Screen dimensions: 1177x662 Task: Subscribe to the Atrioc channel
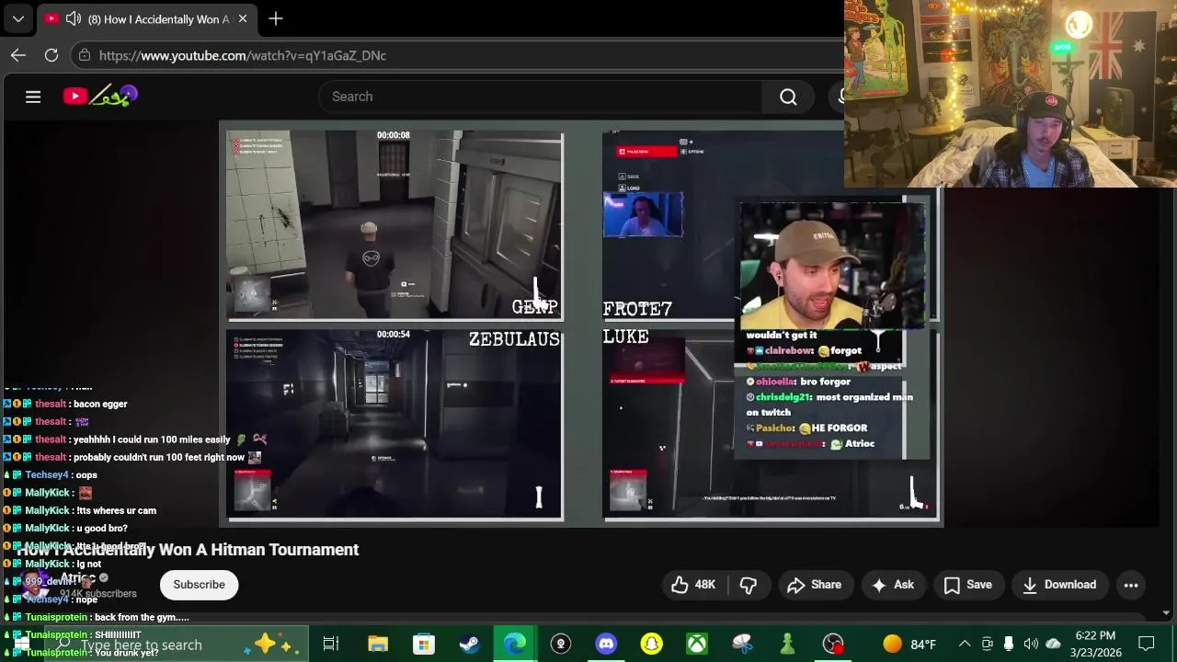[x=199, y=585]
